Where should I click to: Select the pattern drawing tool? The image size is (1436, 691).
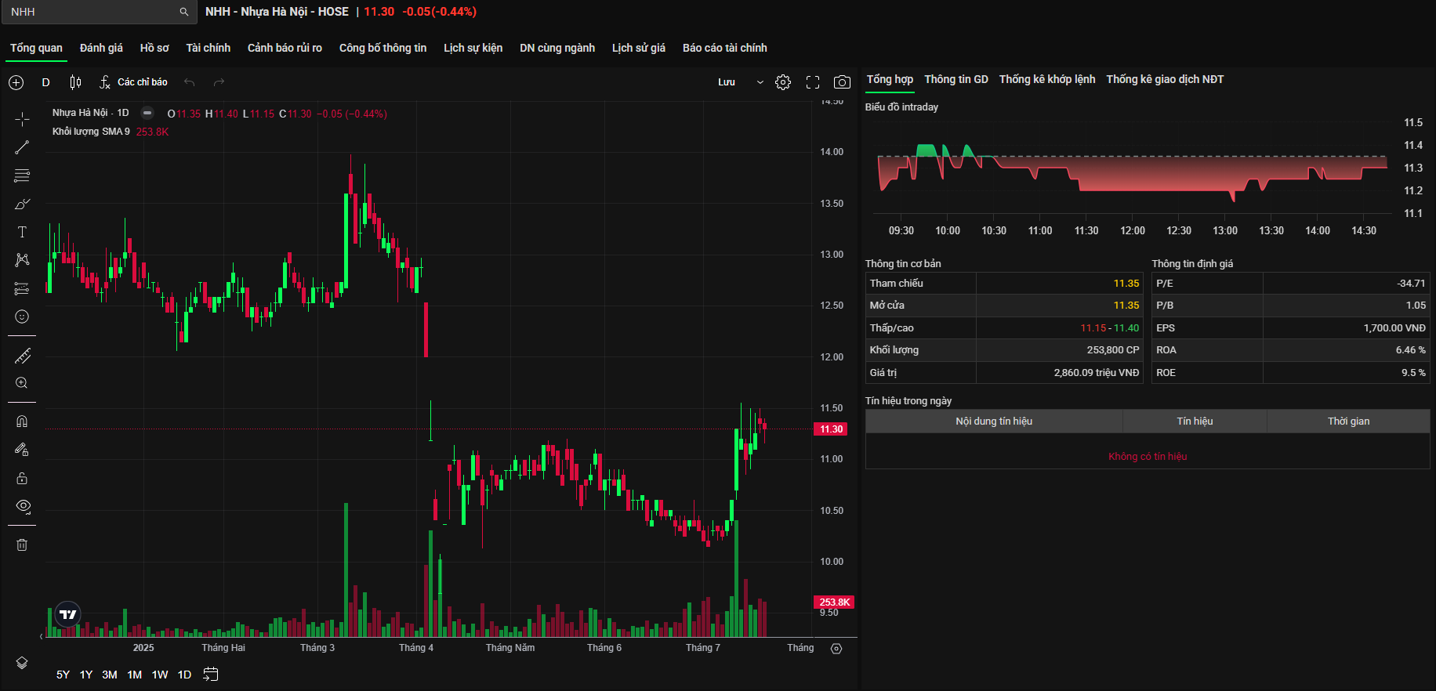(x=22, y=260)
